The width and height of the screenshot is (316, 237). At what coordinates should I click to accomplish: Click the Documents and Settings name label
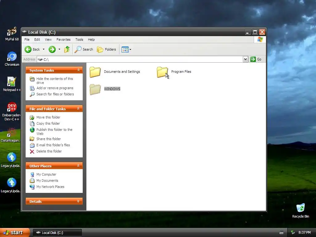click(122, 72)
